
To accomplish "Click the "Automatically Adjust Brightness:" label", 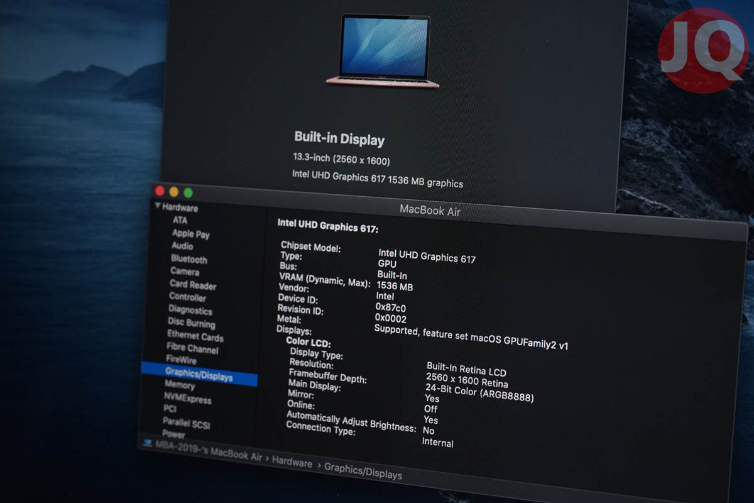I will 351,422.
